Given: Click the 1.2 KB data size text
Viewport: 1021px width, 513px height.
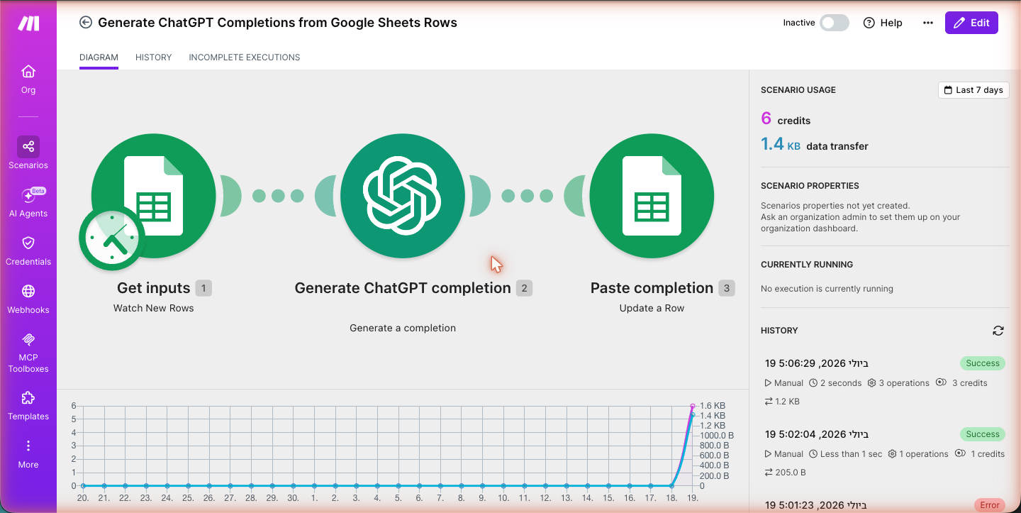Looking at the screenshot, I should (787, 402).
